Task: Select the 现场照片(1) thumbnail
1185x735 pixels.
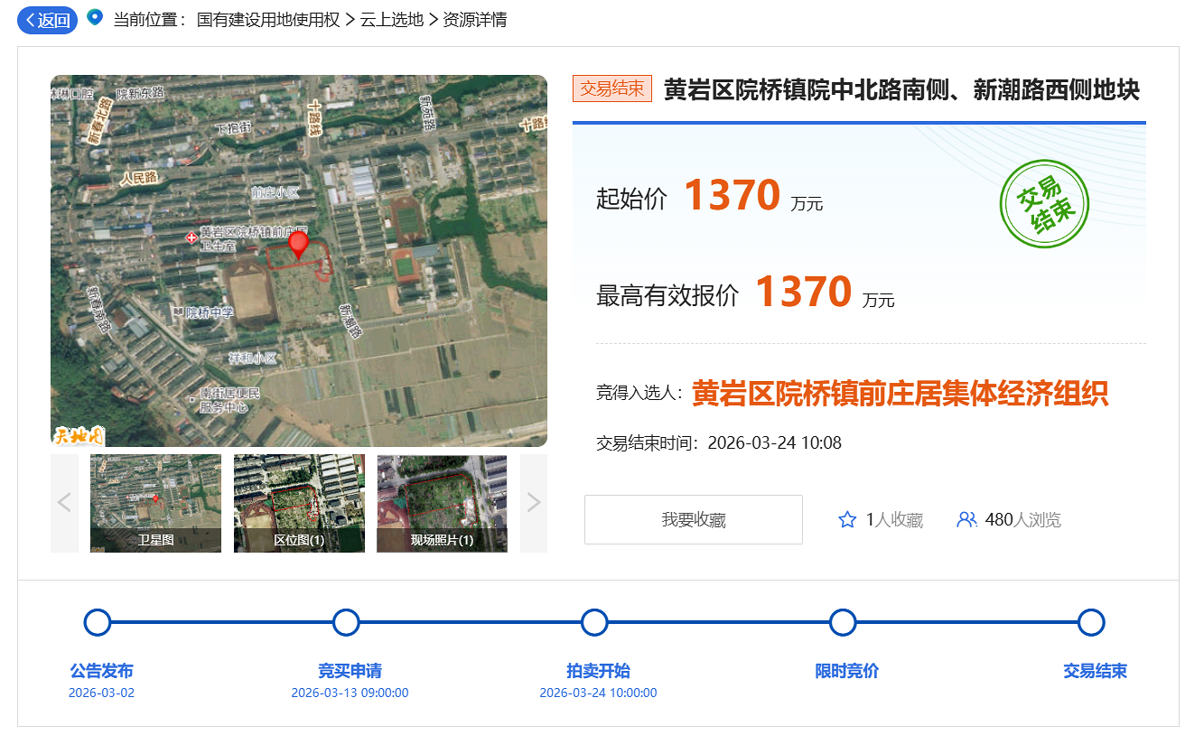Action: 442,503
